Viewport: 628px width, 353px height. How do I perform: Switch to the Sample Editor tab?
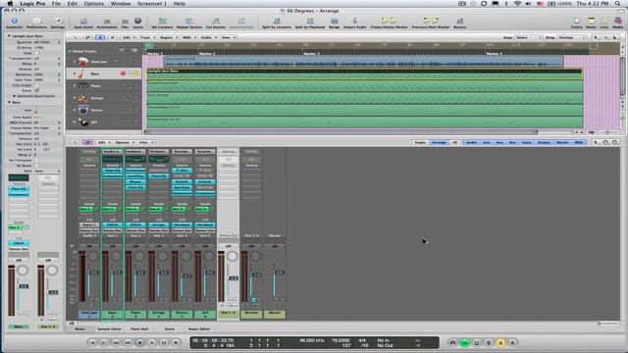pos(109,328)
